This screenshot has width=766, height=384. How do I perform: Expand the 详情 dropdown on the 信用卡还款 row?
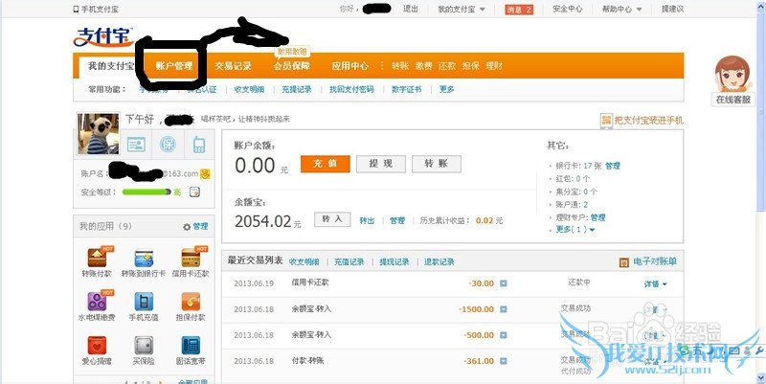pos(655,283)
